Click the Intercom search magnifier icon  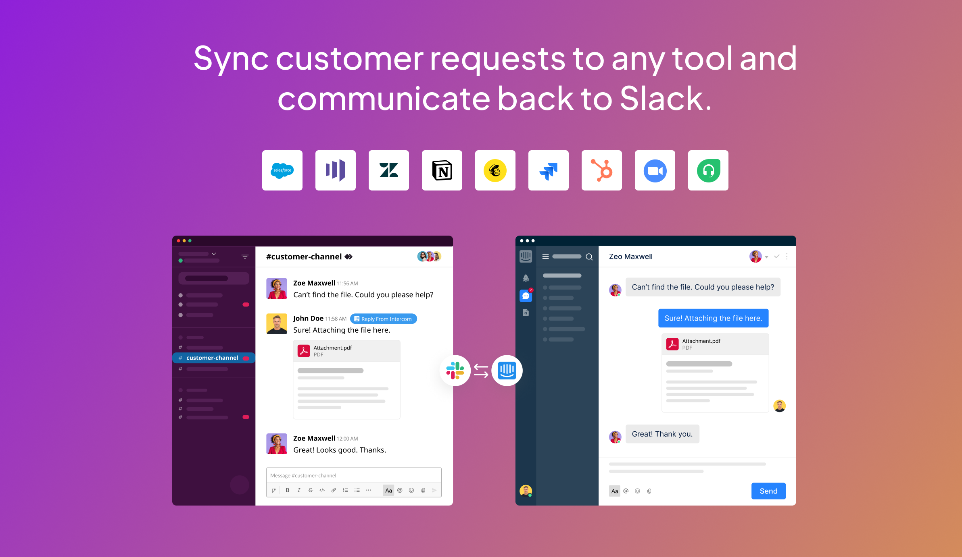point(589,257)
